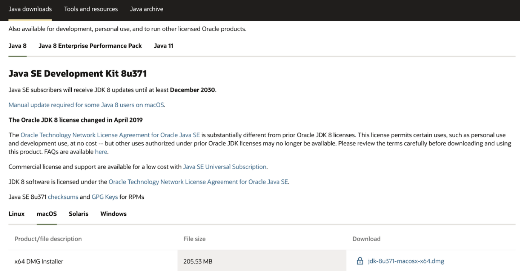
Task: Click the lock icon beside jdk-8u371-macosx-x64.dmg
Action: point(359,261)
